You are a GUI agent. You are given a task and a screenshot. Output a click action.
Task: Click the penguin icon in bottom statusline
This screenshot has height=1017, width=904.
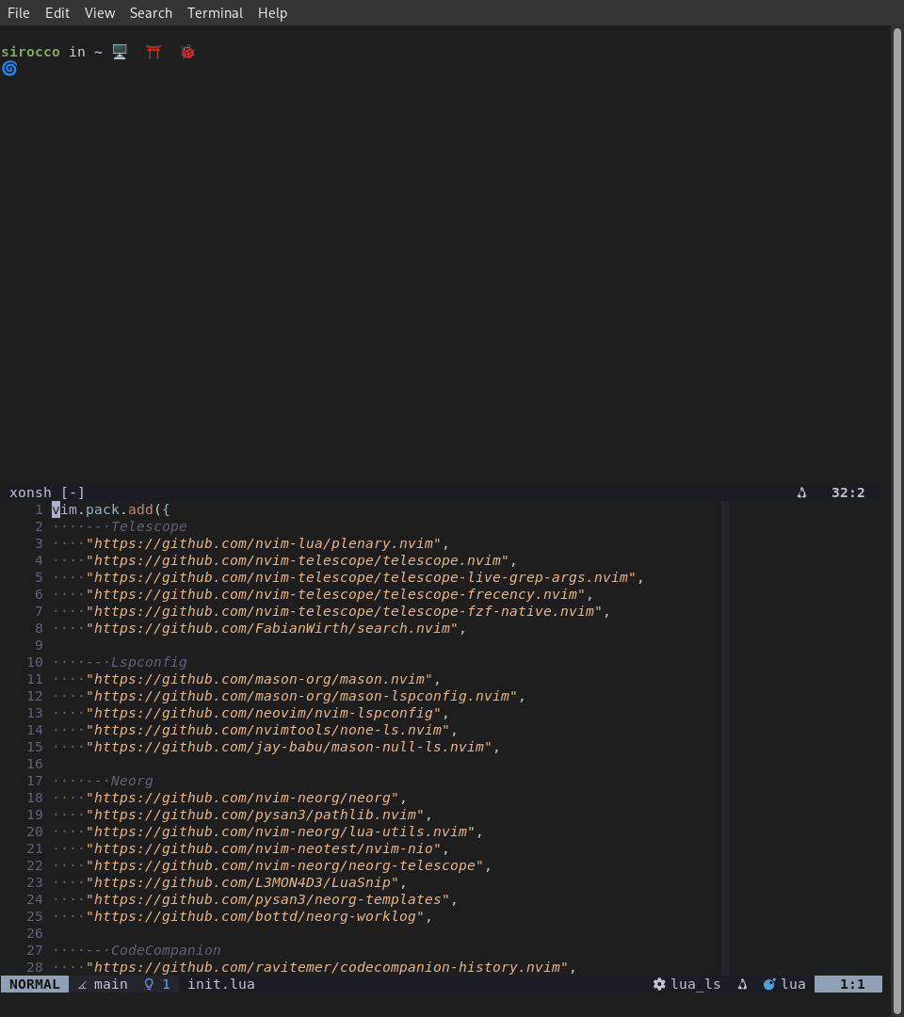743,985
